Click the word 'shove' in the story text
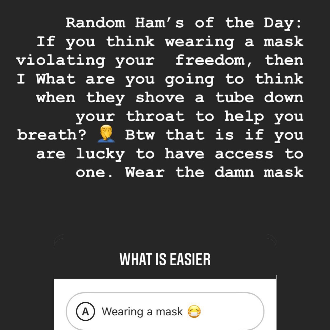This screenshot has height=330, width=330. (160, 98)
